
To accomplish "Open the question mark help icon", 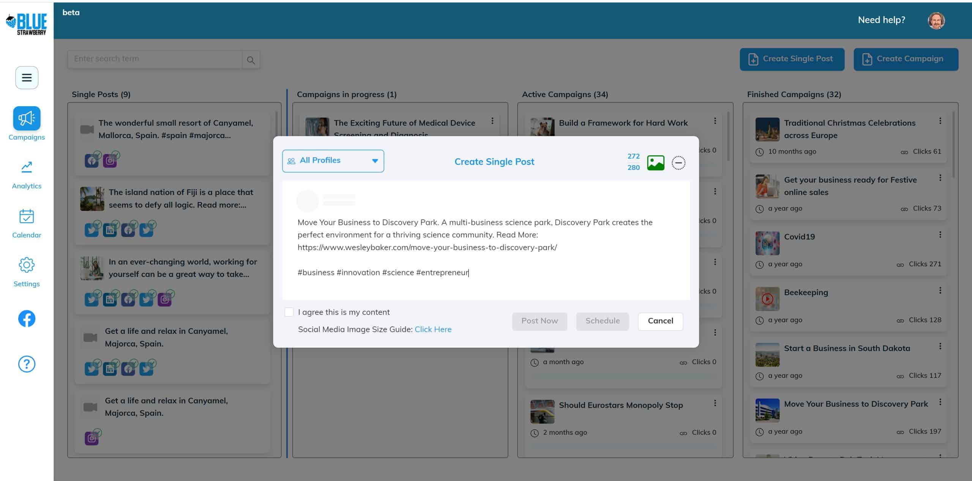I will 27,364.
